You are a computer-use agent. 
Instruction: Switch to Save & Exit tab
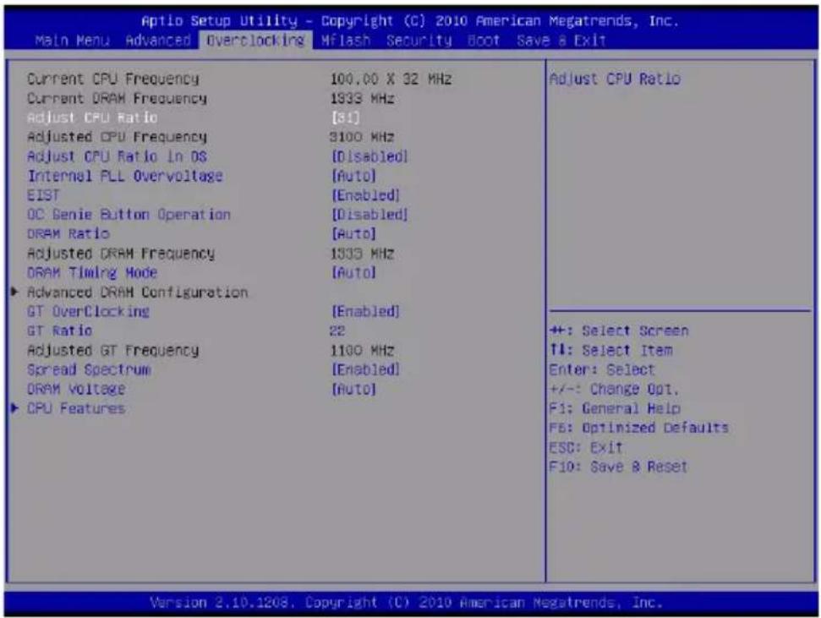(x=561, y=41)
